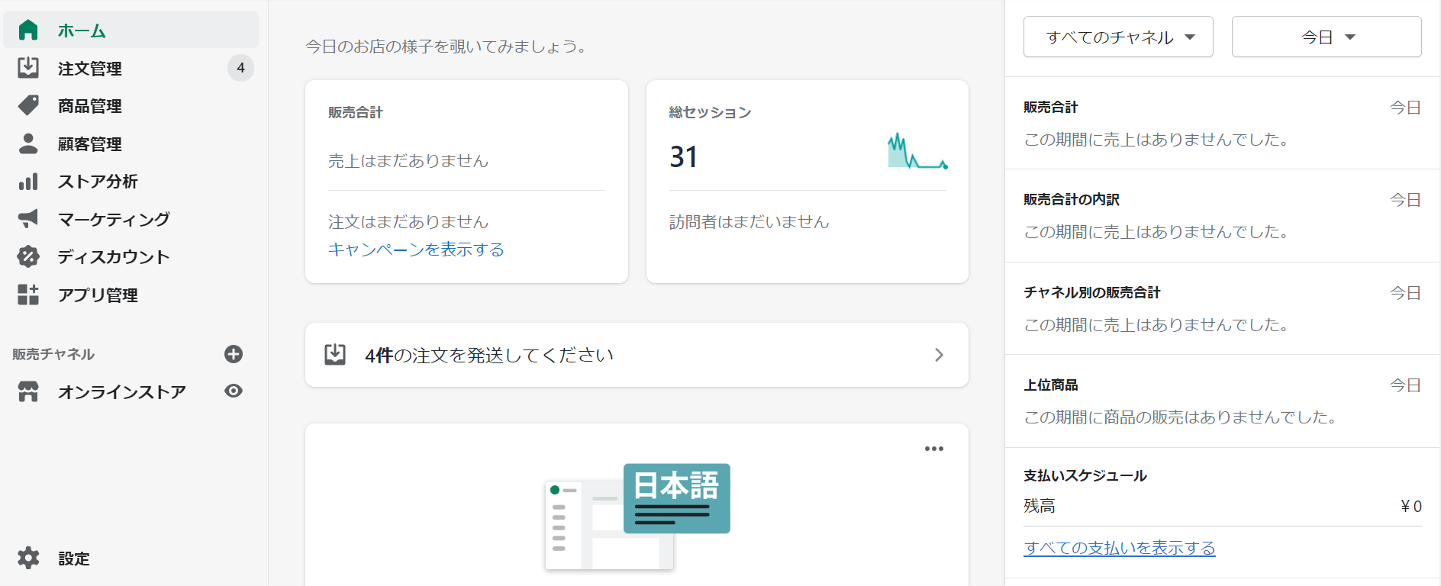Click the すべての支払いを表示する link
The width and height of the screenshot is (1441, 586).
point(1119,548)
